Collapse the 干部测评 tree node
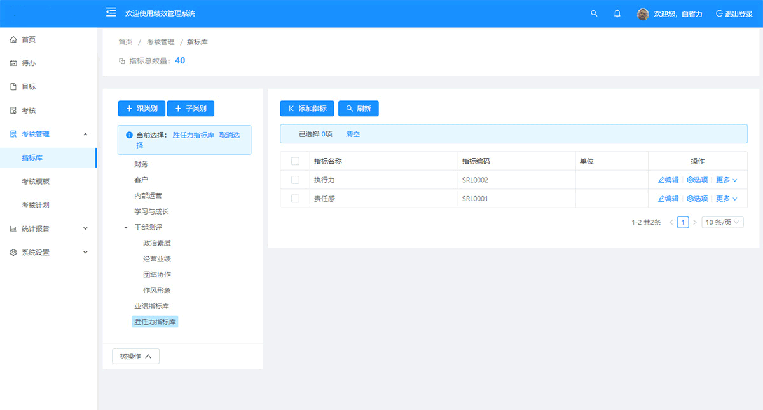 point(126,227)
